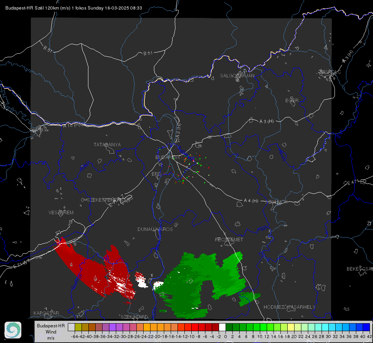Viewport: 373px width, 343px height.
Task: Select the white legend swatch between -2 and 0
Action: 222,327
